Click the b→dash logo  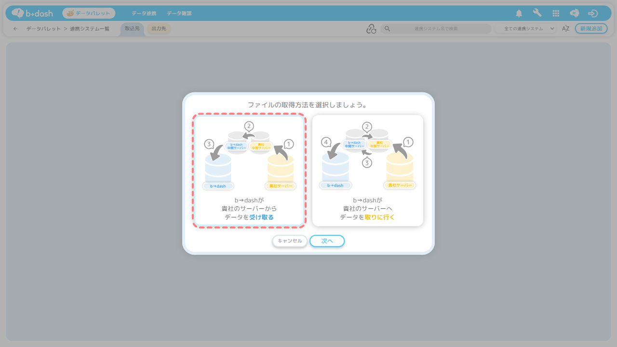click(33, 13)
